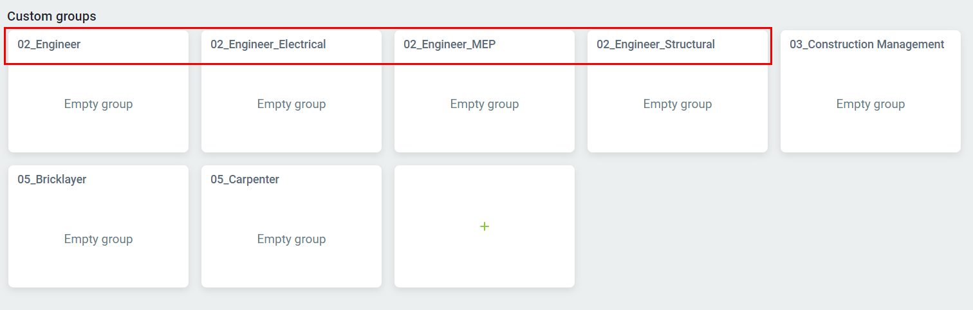Click the blank bottom area of the 05_Carpenter card
The width and height of the screenshot is (973, 310).
click(x=292, y=270)
